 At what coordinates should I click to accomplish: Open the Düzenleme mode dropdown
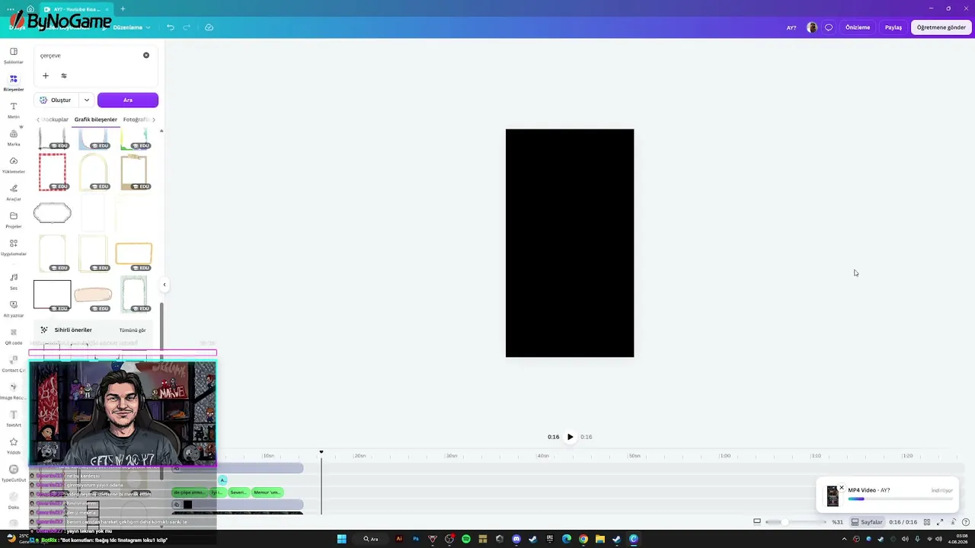[131, 27]
